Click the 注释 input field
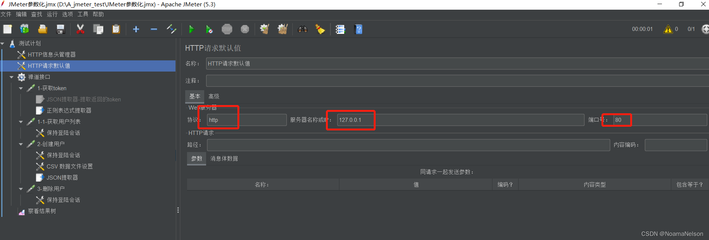This screenshot has height=240, width=709. click(x=457, y=81)
